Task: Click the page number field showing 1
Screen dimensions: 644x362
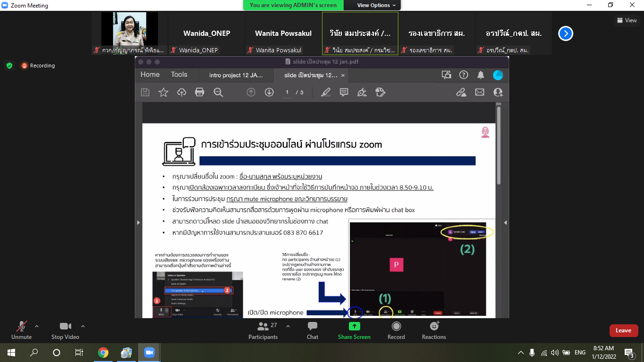Action: pyautogui.click(x=287, y=92)
